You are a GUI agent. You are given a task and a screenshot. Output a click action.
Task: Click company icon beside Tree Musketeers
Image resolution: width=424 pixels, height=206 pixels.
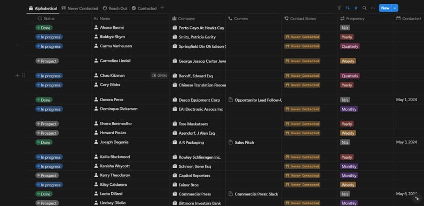click(175, 124)
